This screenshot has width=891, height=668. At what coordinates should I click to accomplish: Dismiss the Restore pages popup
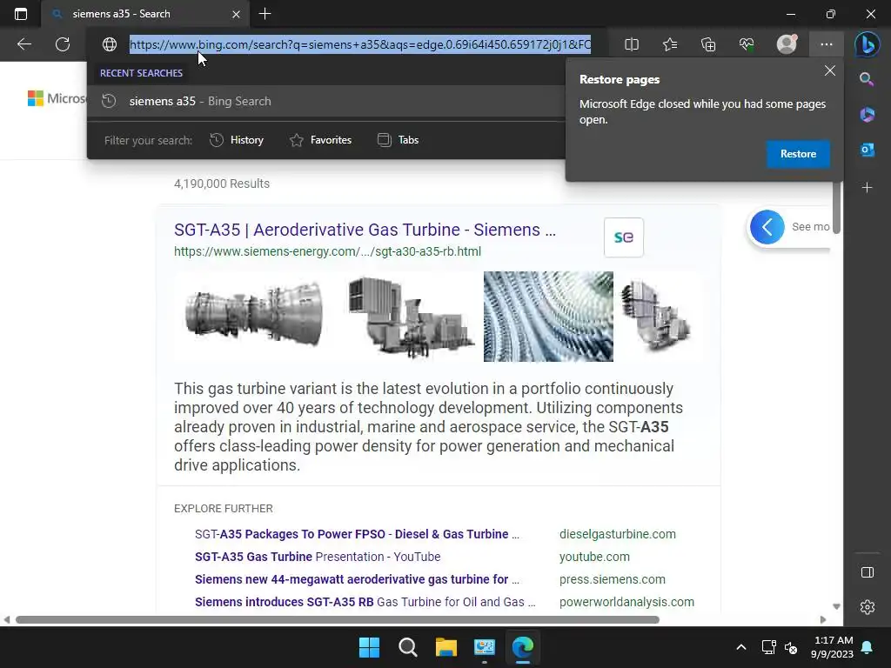[x=829, y=70]
